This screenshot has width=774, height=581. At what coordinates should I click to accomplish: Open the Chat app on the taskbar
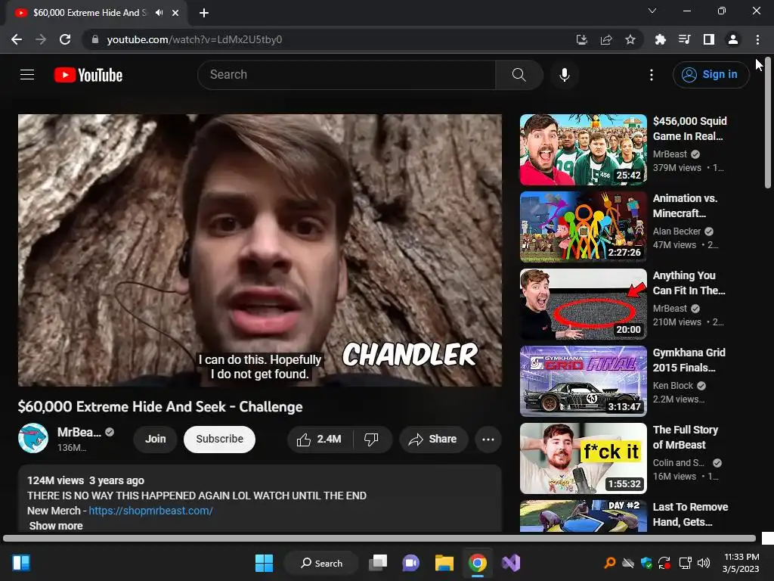(x=410, y=563)
